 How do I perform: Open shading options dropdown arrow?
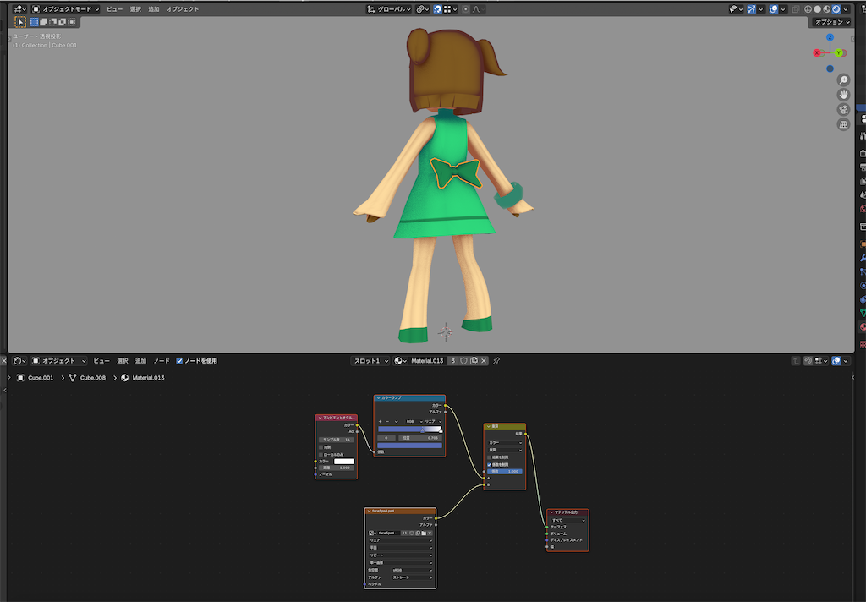tap(846, 8)
